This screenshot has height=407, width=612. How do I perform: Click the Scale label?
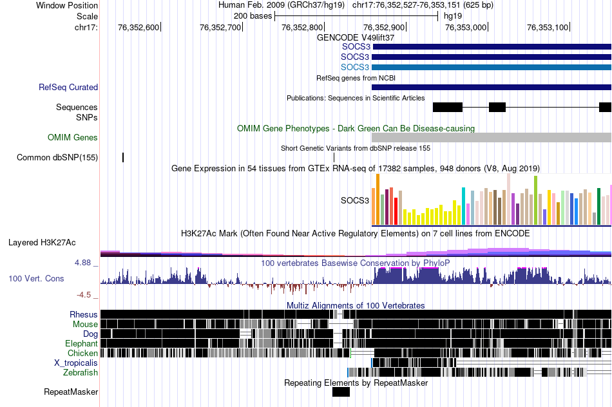[88, 16]
